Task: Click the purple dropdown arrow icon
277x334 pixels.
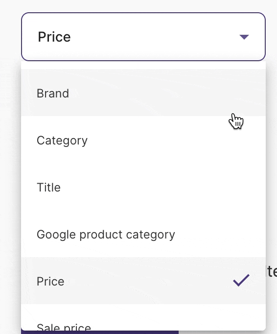Action: pyautogui.click(x=244, y=37)
